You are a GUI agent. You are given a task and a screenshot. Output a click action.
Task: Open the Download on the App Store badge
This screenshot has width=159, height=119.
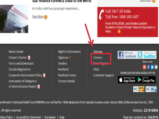click(127, 80)
